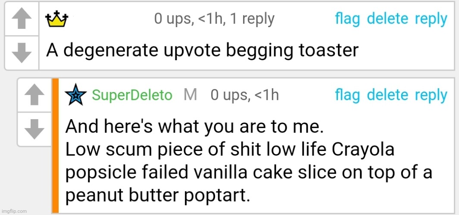The width and height of the screenshot is (459, 215).
Task: Click the M moderator badge
Action: click(190, 95)
